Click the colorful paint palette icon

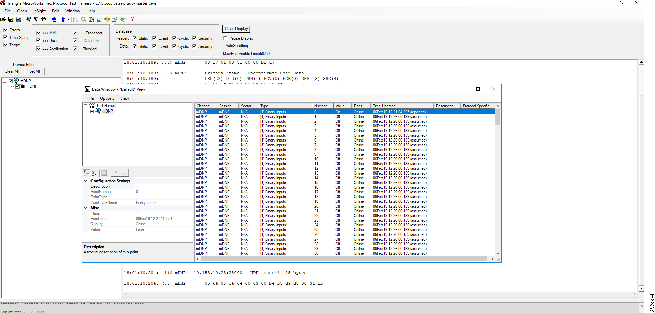click(x=107, y=19)
